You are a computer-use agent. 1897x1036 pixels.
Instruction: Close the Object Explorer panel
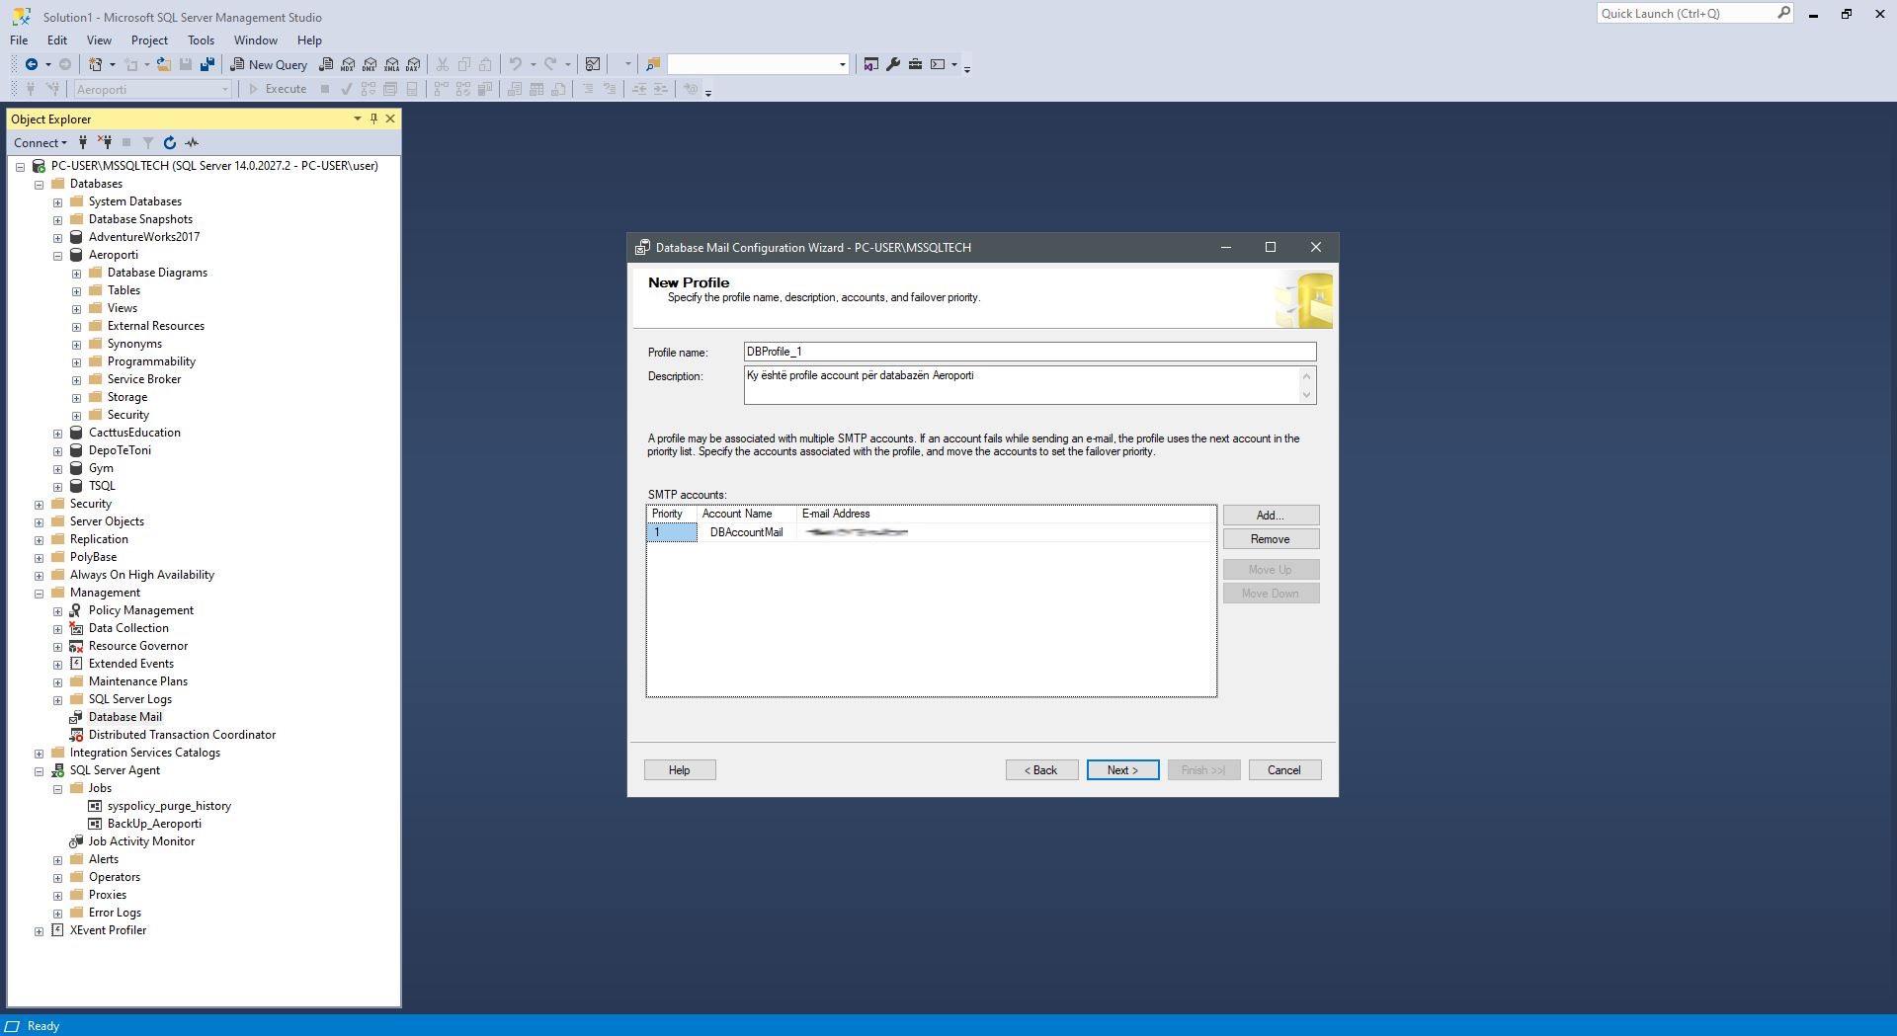pos(390,119)
